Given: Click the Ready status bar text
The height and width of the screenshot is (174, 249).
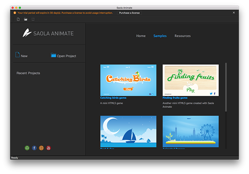Looking at the screenshot, I should point(15,158).
